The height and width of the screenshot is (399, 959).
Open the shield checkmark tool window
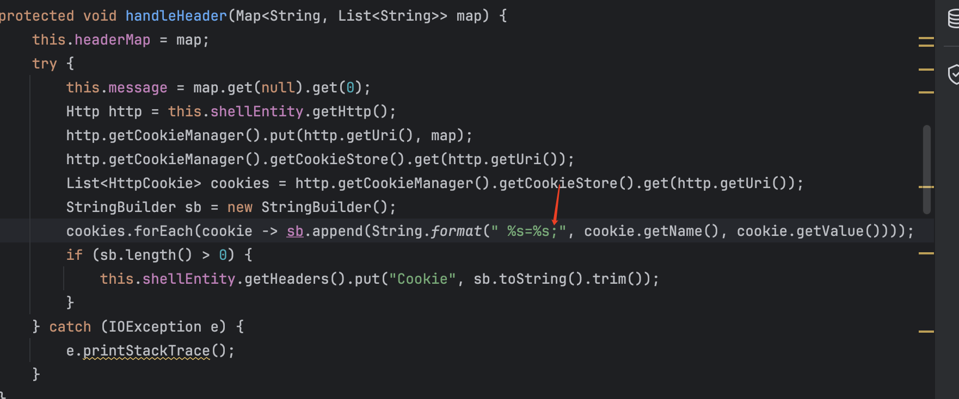tap(953, 74)
